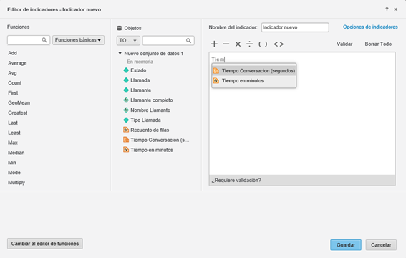This screenshot has width=406, height=258.
Task: Open the TO... objects filter dropdown
Action: [128, 40]
